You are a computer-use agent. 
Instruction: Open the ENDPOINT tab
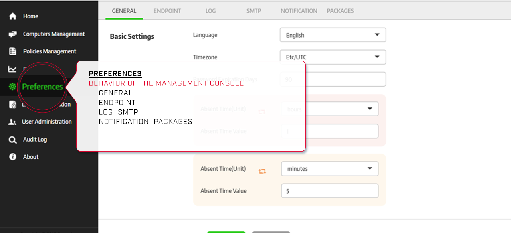click(x=167, y=11)
